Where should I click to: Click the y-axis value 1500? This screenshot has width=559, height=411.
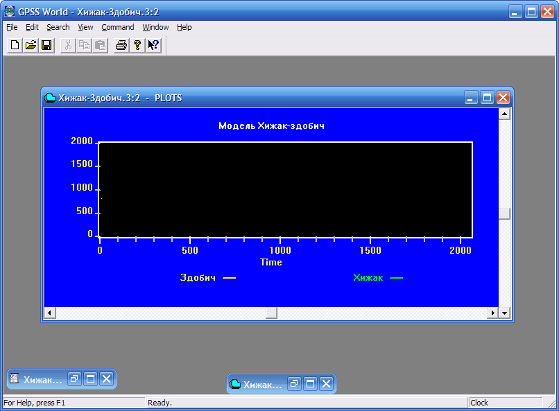tap(82, 164)
